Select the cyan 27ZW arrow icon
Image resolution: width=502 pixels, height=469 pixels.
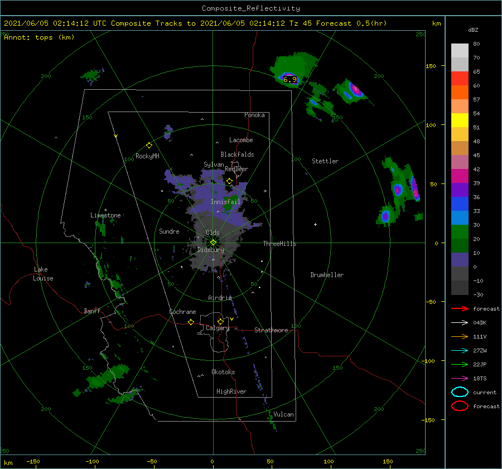(x=460, y=351)
